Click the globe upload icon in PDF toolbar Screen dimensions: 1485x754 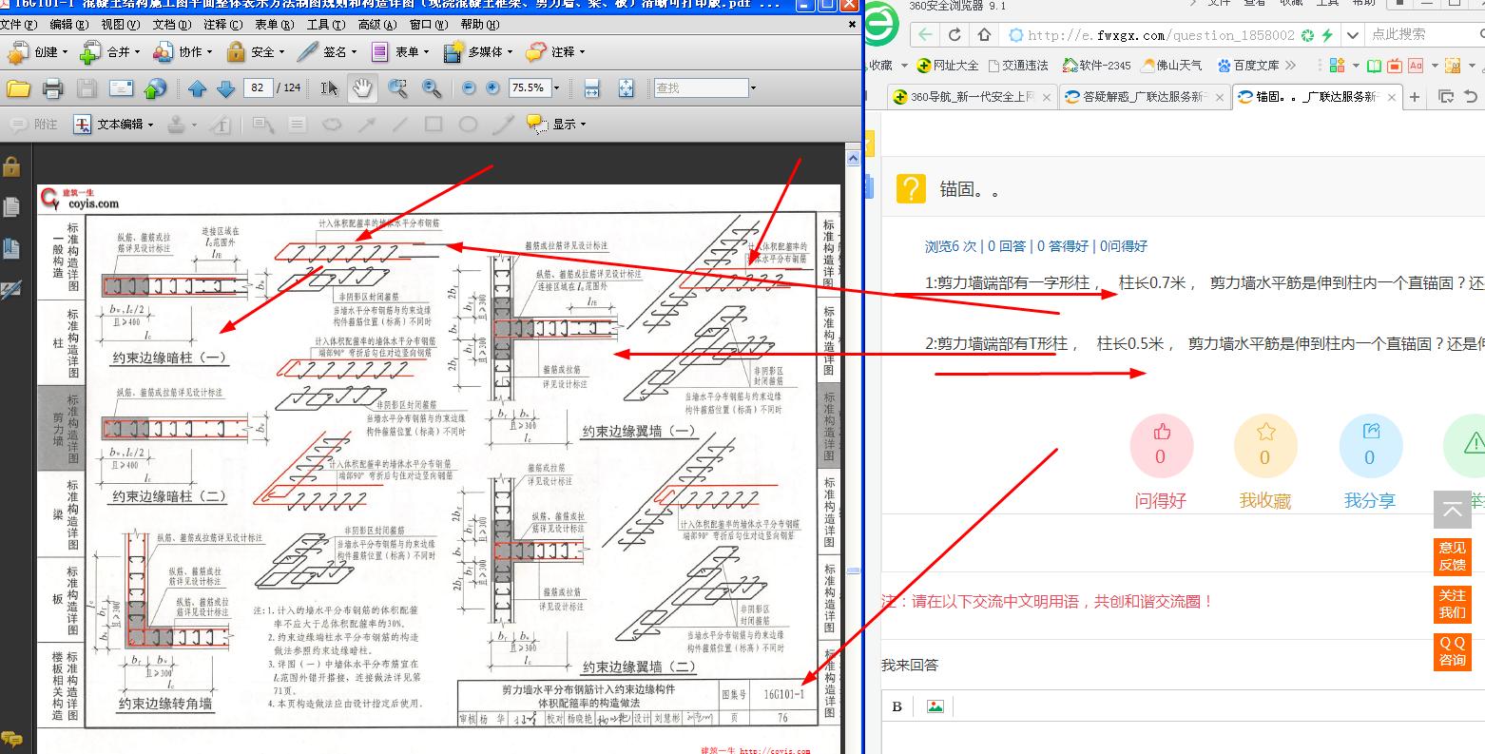(x=155, y=88)
